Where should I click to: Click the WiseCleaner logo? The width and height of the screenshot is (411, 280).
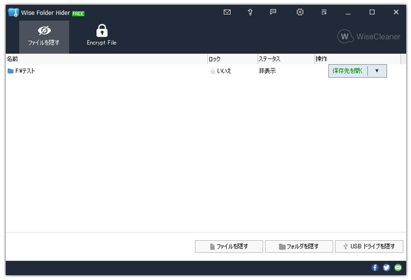click(x=369, y=36)
